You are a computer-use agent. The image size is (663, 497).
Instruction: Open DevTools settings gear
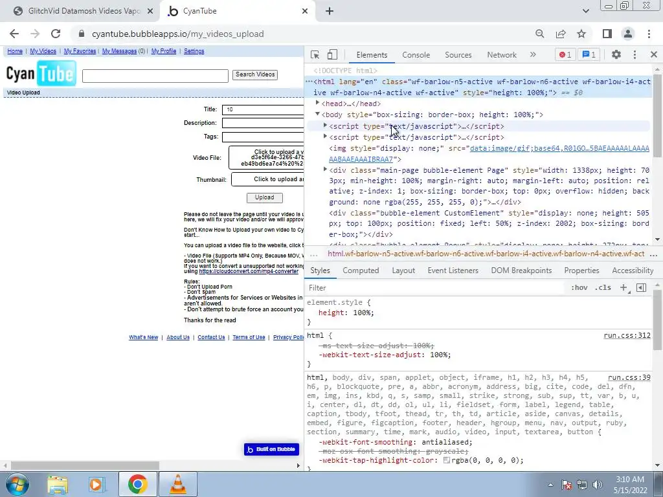tap(616, 54)
